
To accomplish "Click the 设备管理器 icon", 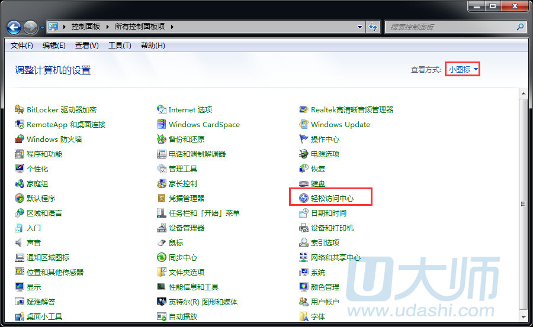I will coord(162,228).
